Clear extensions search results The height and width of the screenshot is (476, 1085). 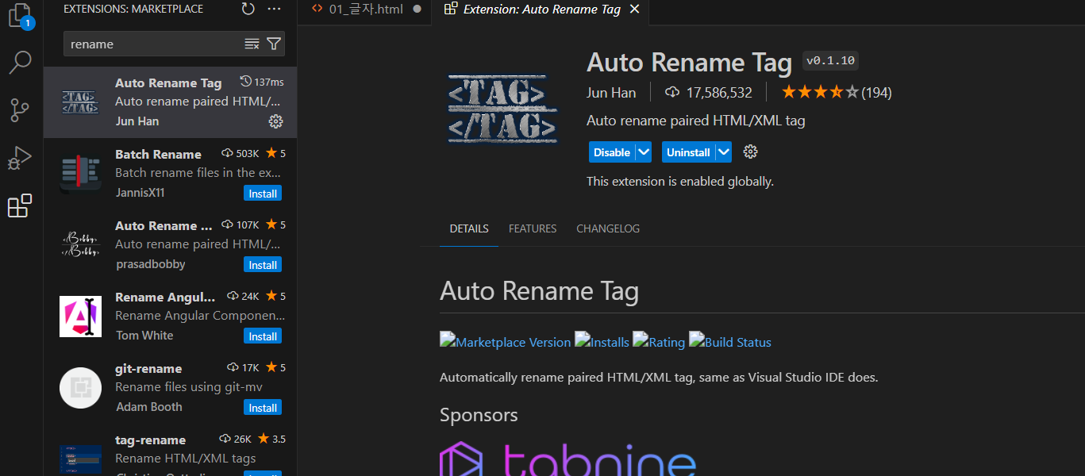252,44
